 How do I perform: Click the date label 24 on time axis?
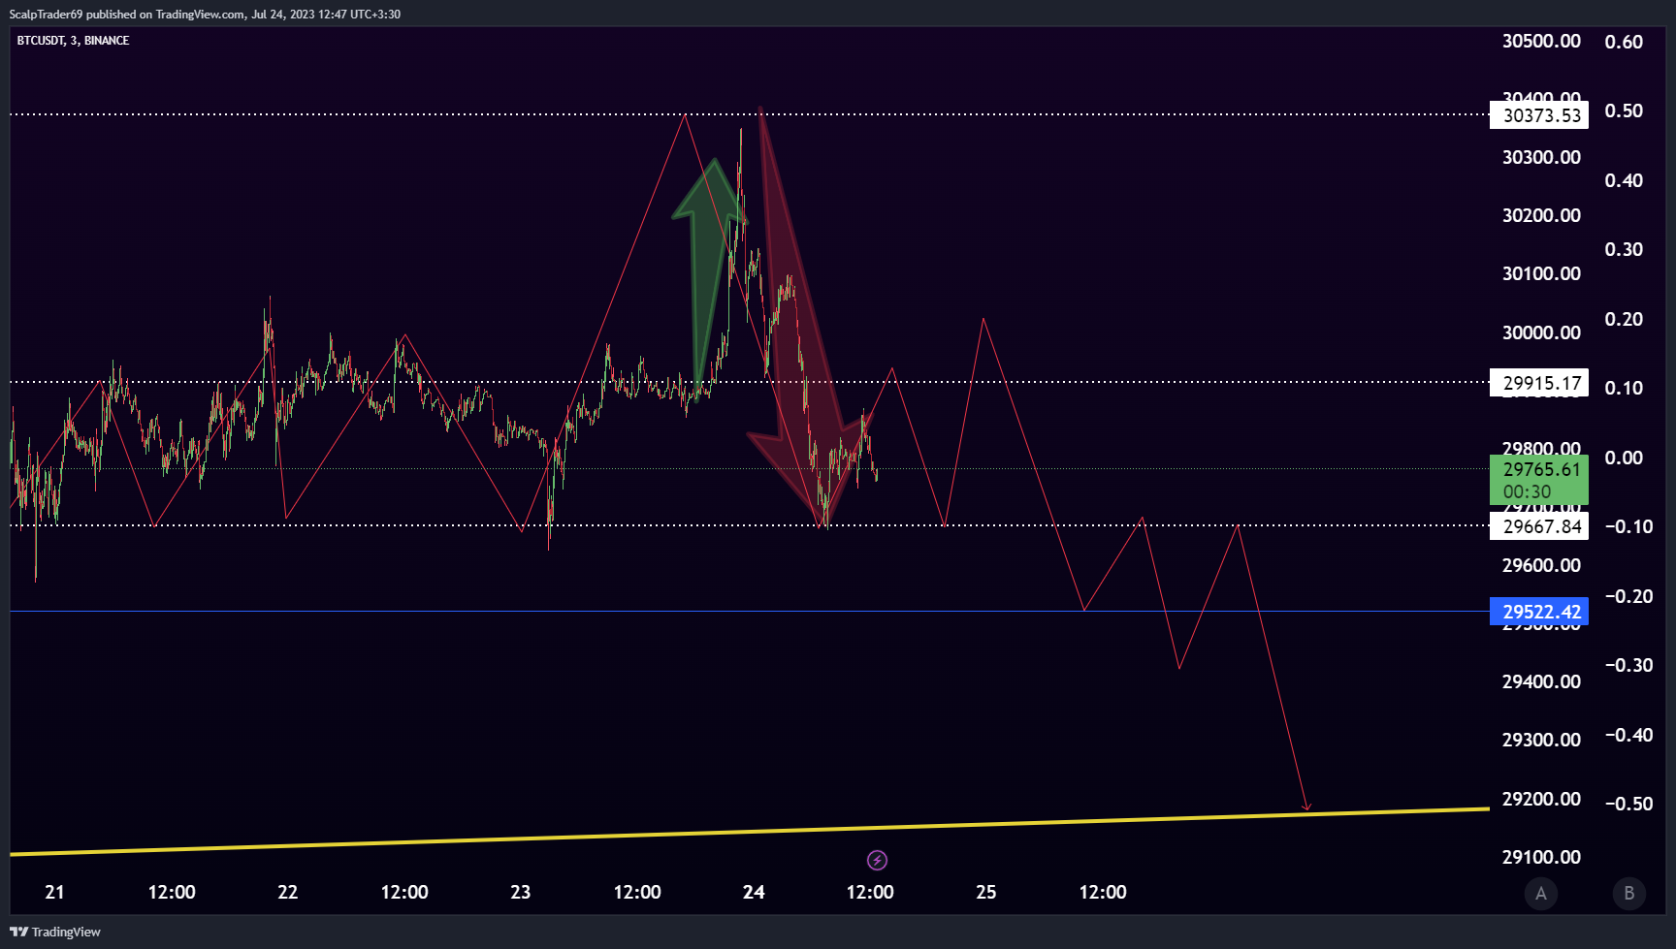754,892
